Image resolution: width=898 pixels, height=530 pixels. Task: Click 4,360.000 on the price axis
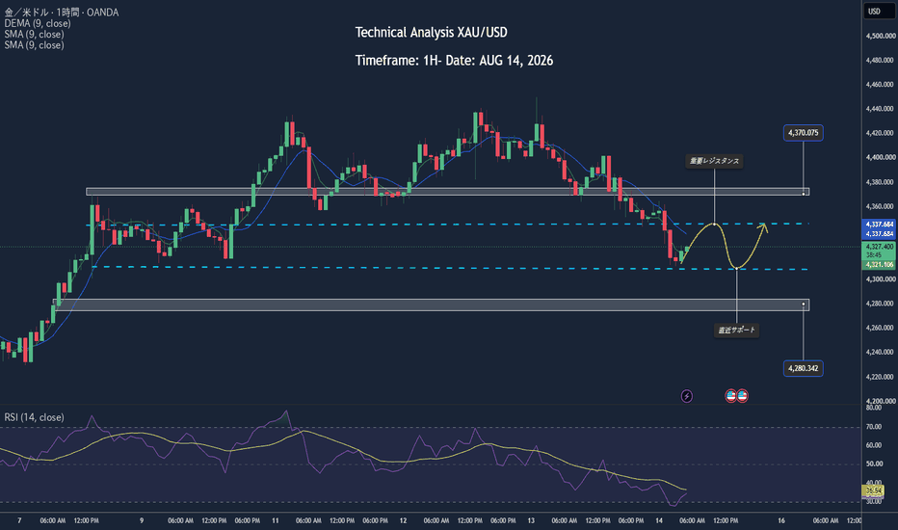pos(881,206)
